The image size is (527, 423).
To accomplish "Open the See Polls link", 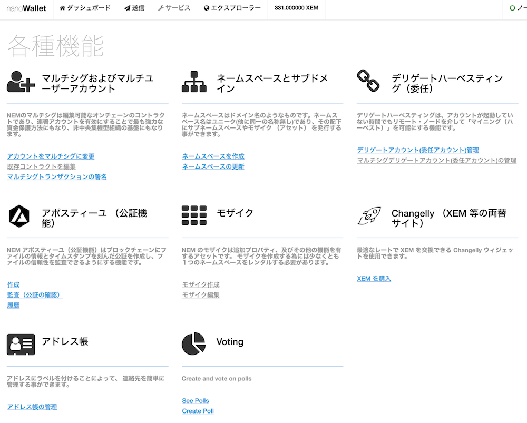I will 196,401.
